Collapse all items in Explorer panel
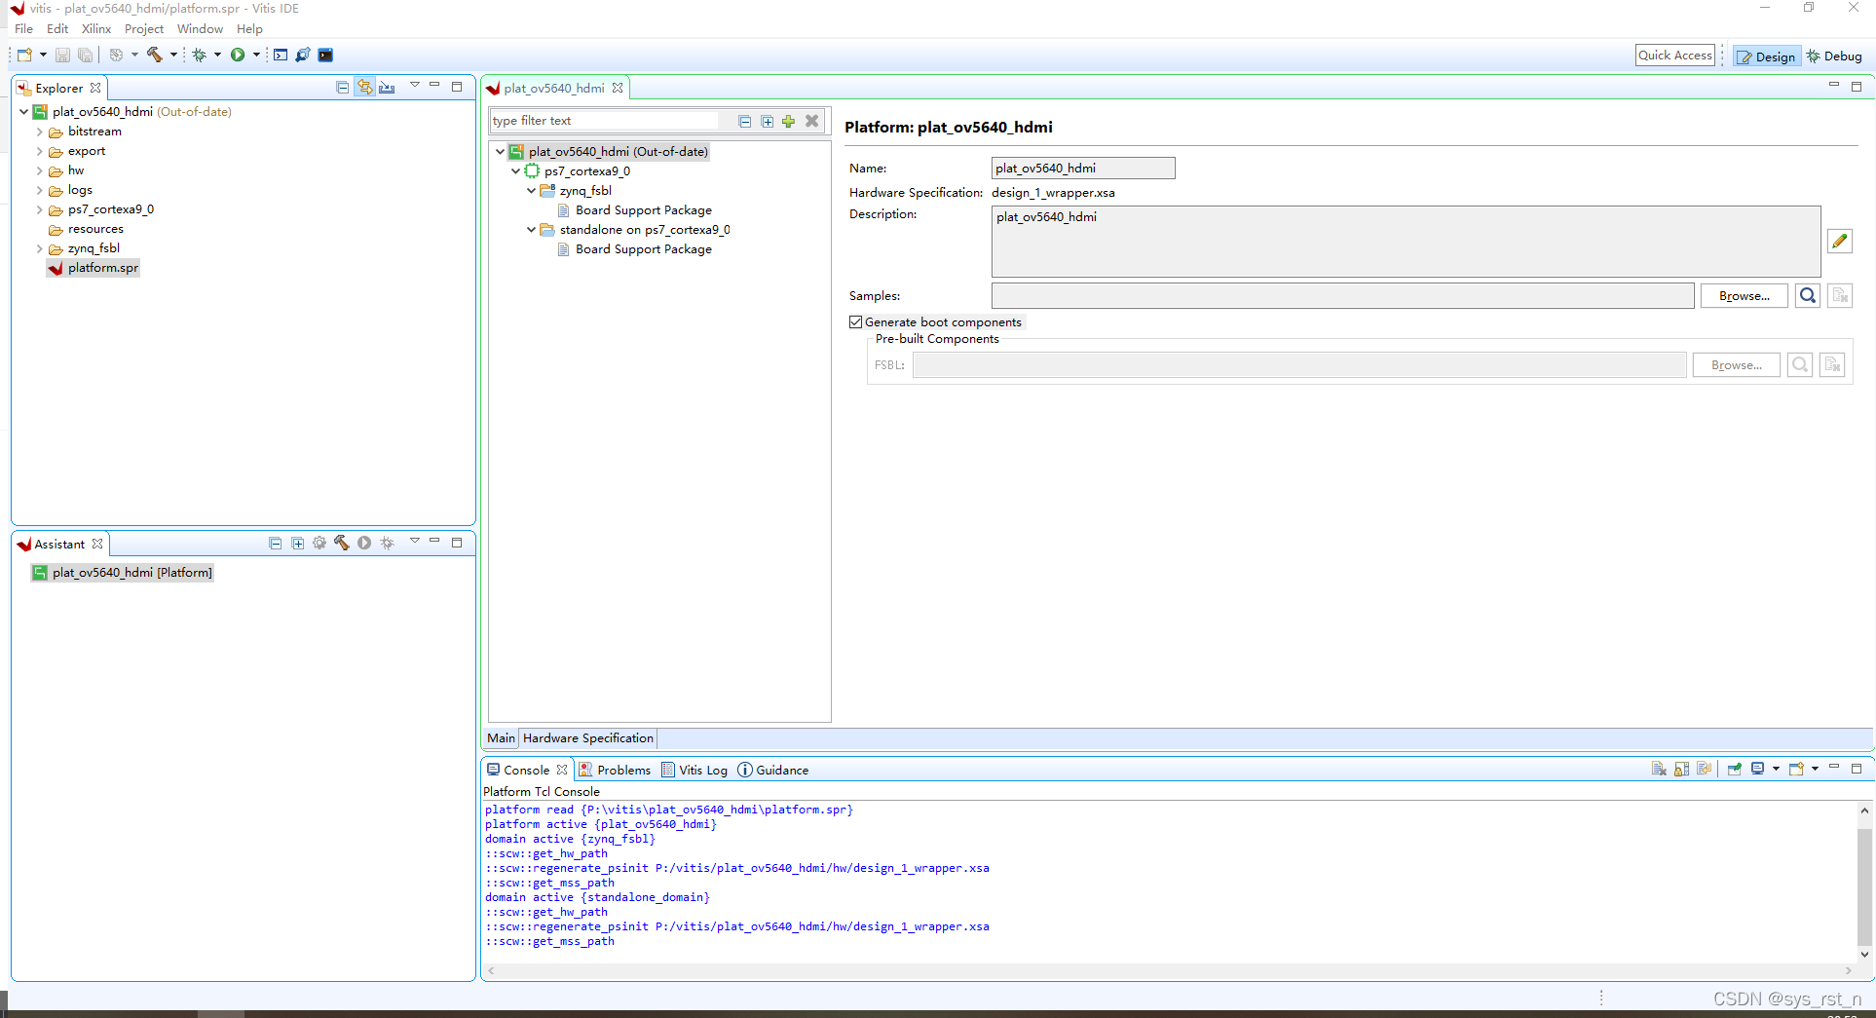Screen dimensions: 1876x1018 tap(342, 88)
